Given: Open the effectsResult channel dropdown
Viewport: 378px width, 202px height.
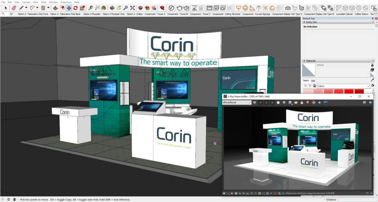Looking at the screenshot, I should 237,102.
